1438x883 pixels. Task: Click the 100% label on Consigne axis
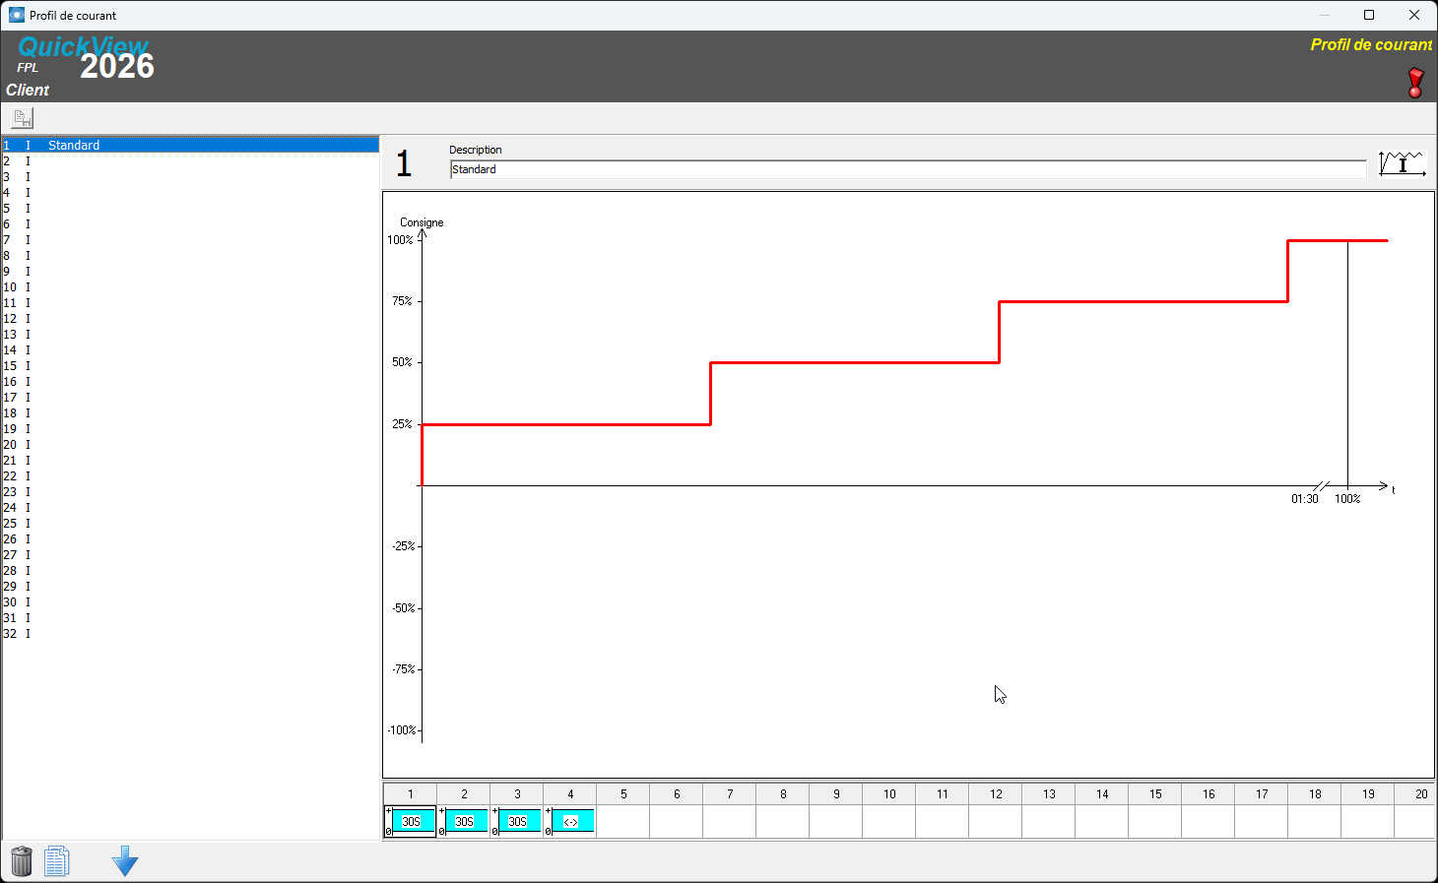pyautogui.click(x=400, y=240)
